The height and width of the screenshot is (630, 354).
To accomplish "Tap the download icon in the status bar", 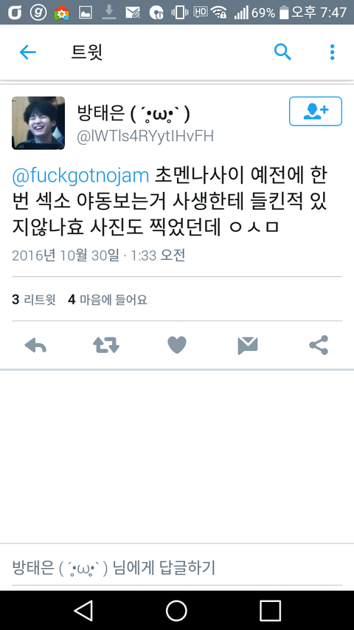I will tap(108, 13).
